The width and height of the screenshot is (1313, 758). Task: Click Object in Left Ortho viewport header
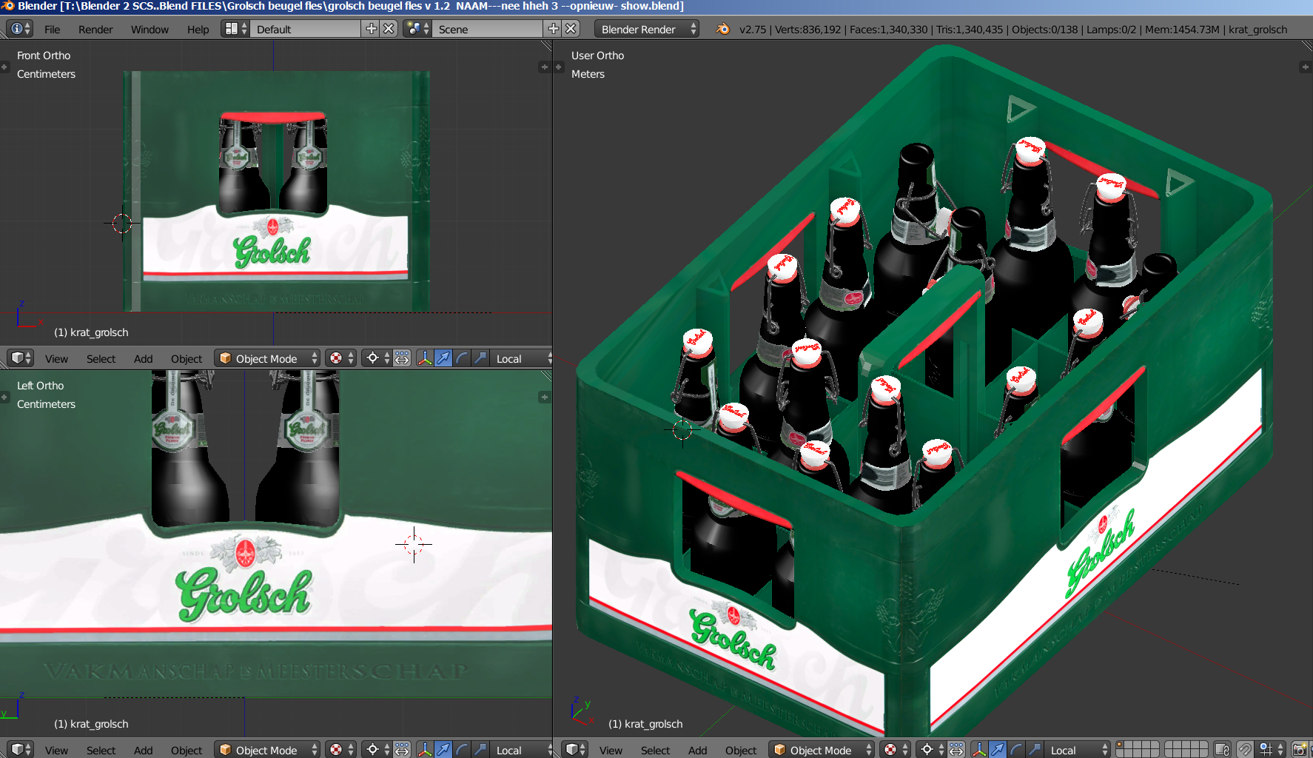[187, 751]
